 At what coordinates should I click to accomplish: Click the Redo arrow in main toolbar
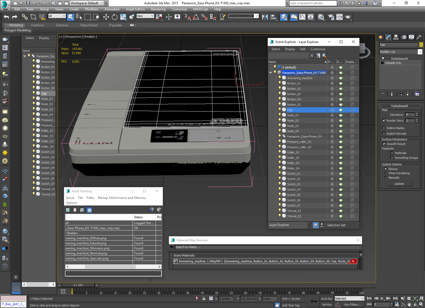15,17
